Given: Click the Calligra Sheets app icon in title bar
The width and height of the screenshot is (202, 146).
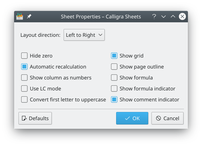Looking at the screenshot, I should 20,16.
